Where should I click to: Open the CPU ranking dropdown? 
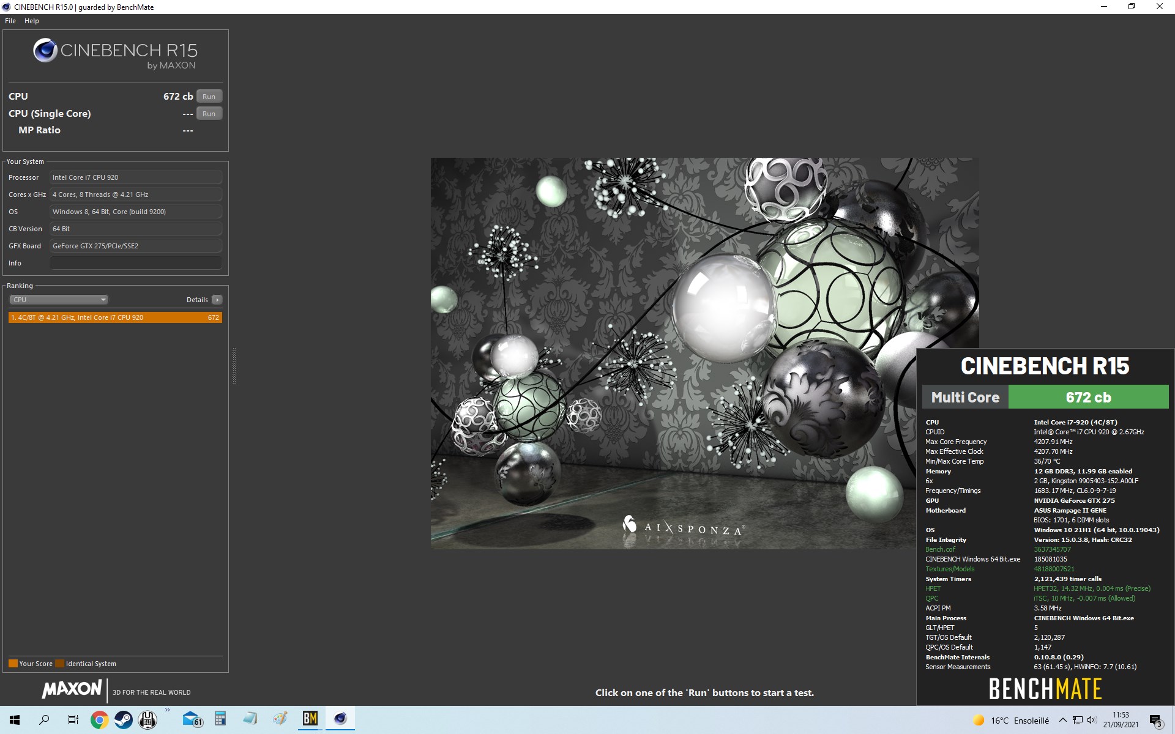(x=59, y=300)
